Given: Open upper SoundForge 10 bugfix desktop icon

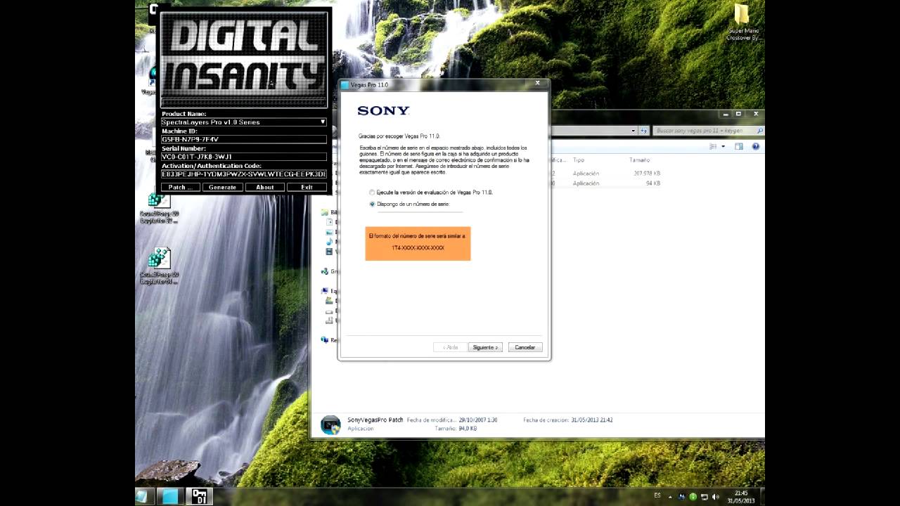Looking at the screenshot, I should pyautogui.click(x=160, y=207).
